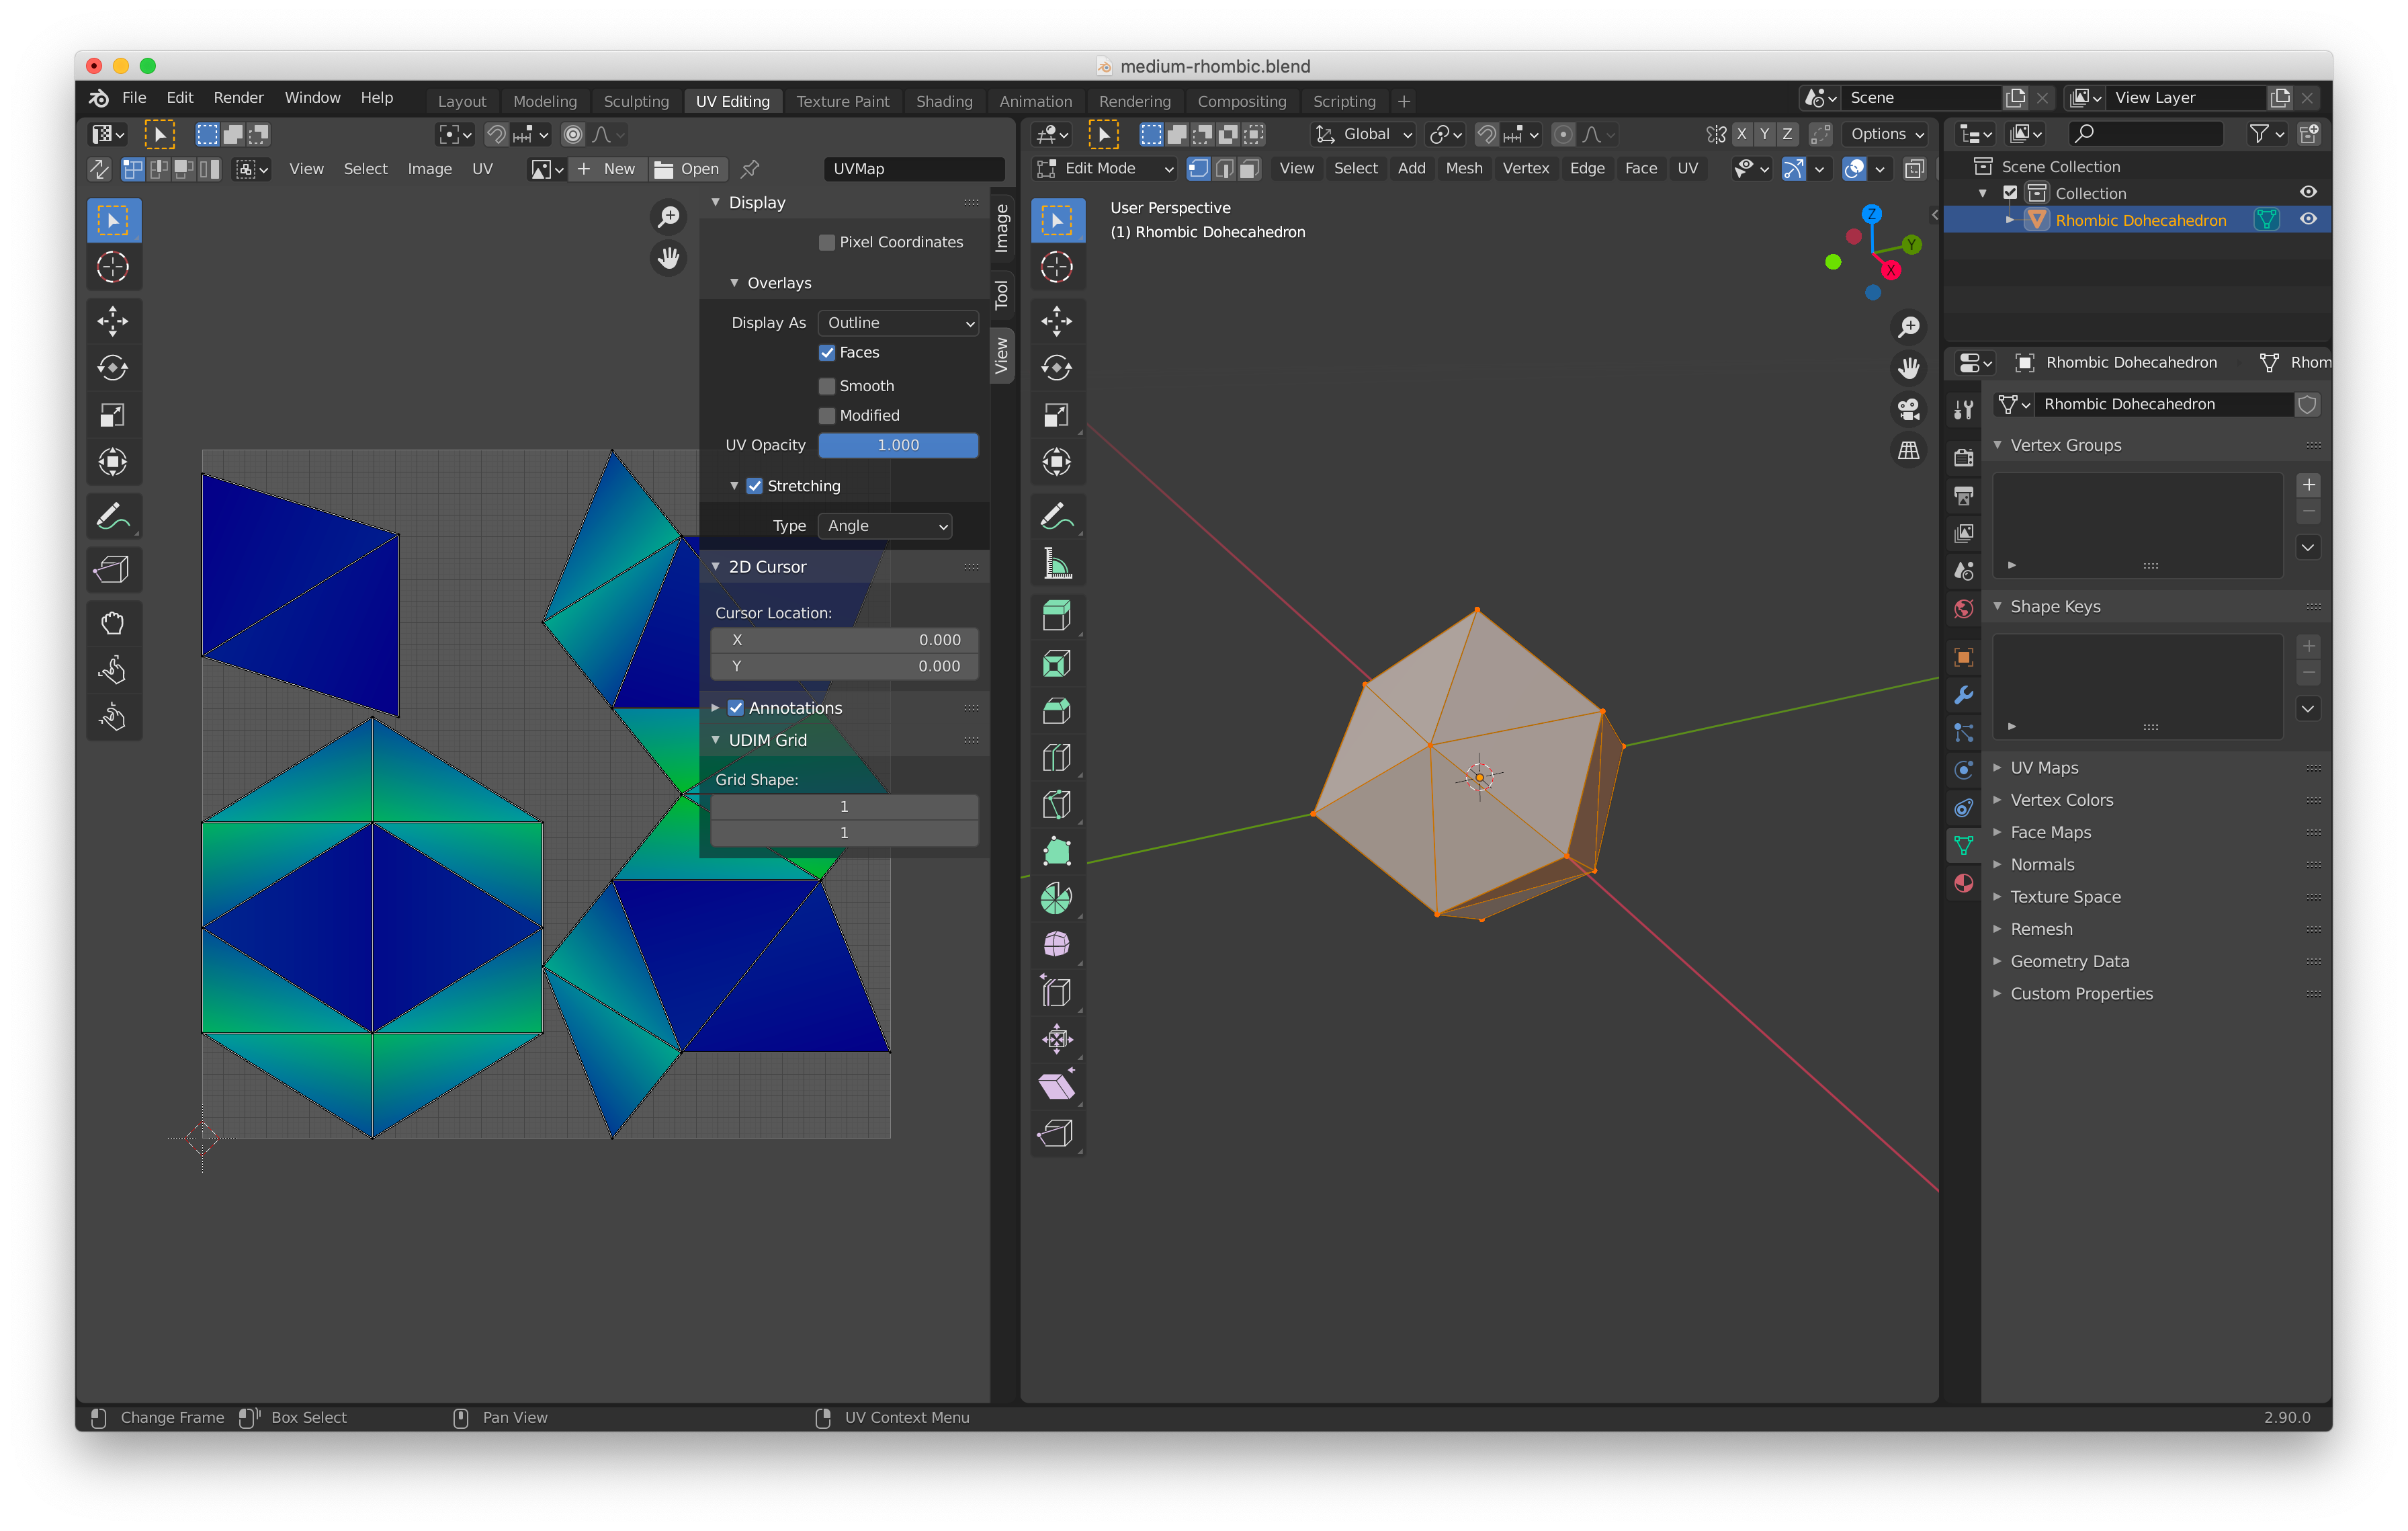Adjust the UV Opacity slider
The width and height of the screenshot is (2408, 1531).
tap(898, 445)
